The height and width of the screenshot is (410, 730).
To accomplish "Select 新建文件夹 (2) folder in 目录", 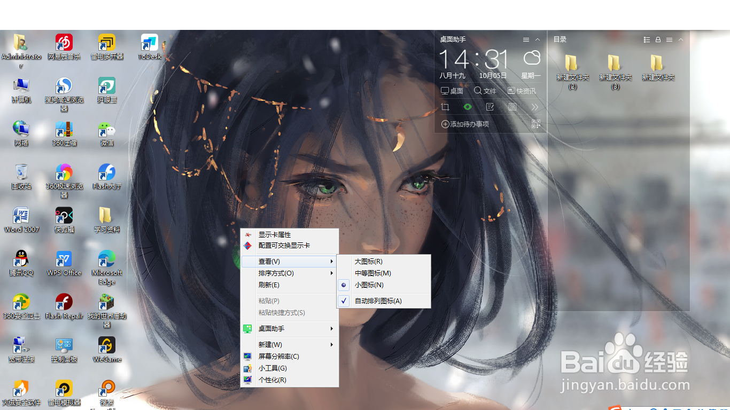I will tap(572, 72).
